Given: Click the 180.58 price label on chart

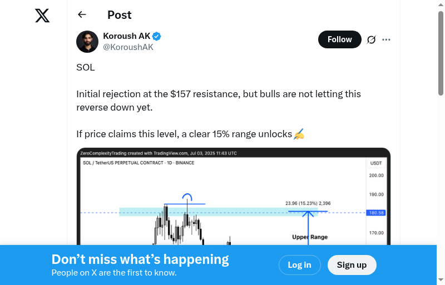Looking at the screenshot, I should (x=377, y=213).
